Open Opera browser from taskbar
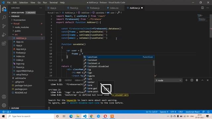Image resolution: width=212 pixels, height=119 pixels. coord(105,116)
